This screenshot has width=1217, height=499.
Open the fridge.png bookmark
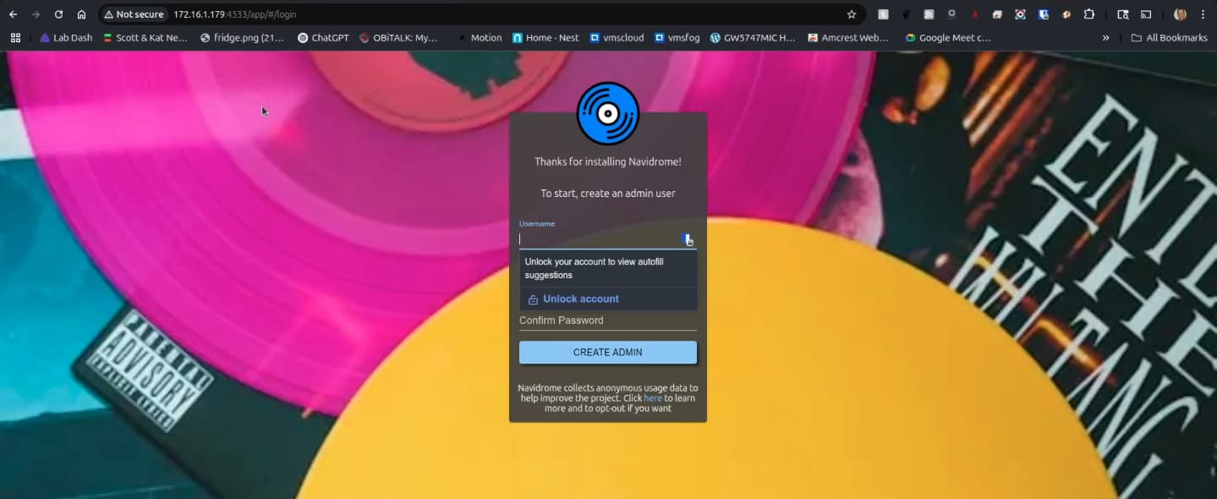242,37
